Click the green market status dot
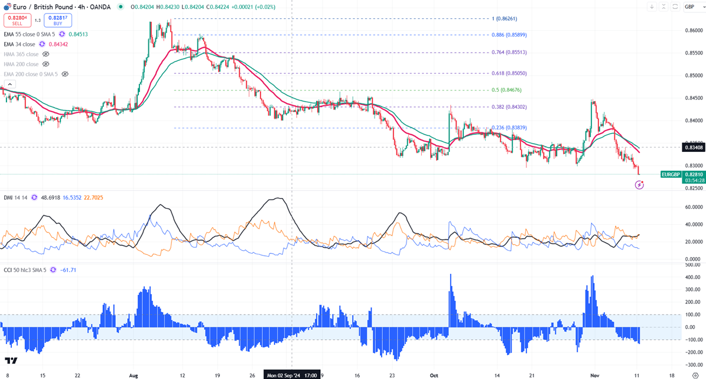Viewport: 706px width, 379px height. point(121,7)
